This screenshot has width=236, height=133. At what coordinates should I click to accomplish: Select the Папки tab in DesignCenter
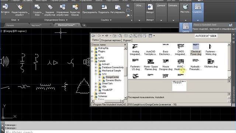click(x=96, y=40)
